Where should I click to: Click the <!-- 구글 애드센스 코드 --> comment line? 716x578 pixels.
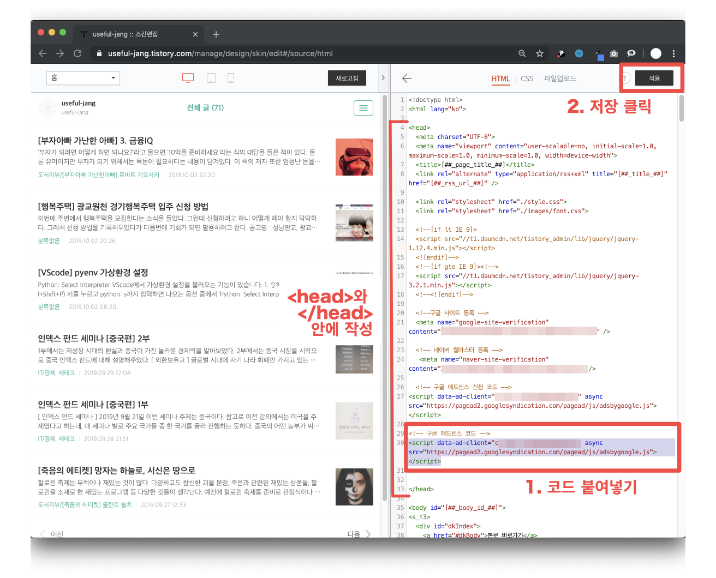[x=450, y=433]
